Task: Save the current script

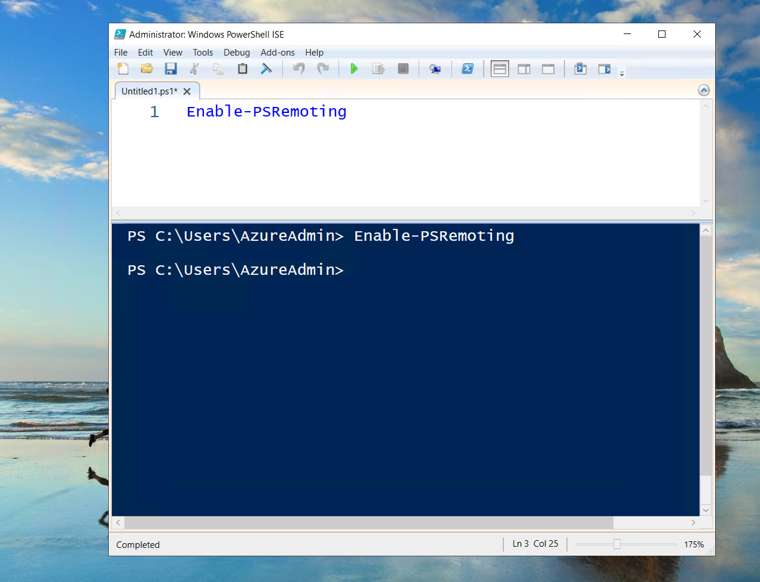Action: [x=171, y=69]
